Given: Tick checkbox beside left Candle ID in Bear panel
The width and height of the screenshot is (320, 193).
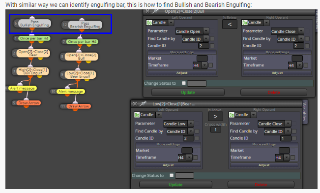Looking at the screenshot, I should (197, 138).
